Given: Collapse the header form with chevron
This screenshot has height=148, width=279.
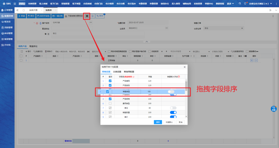Looking at the screenshot, I should [146, 42].
